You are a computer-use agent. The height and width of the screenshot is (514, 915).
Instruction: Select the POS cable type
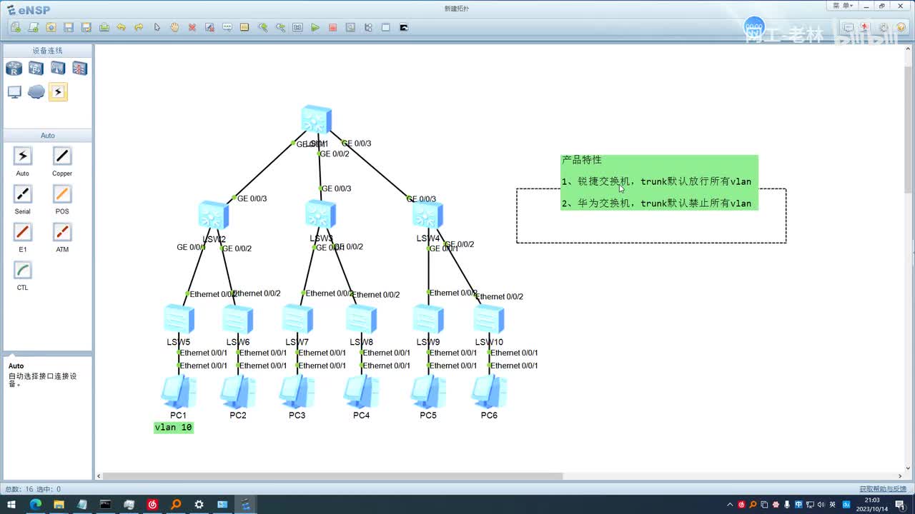pos(62,194)
